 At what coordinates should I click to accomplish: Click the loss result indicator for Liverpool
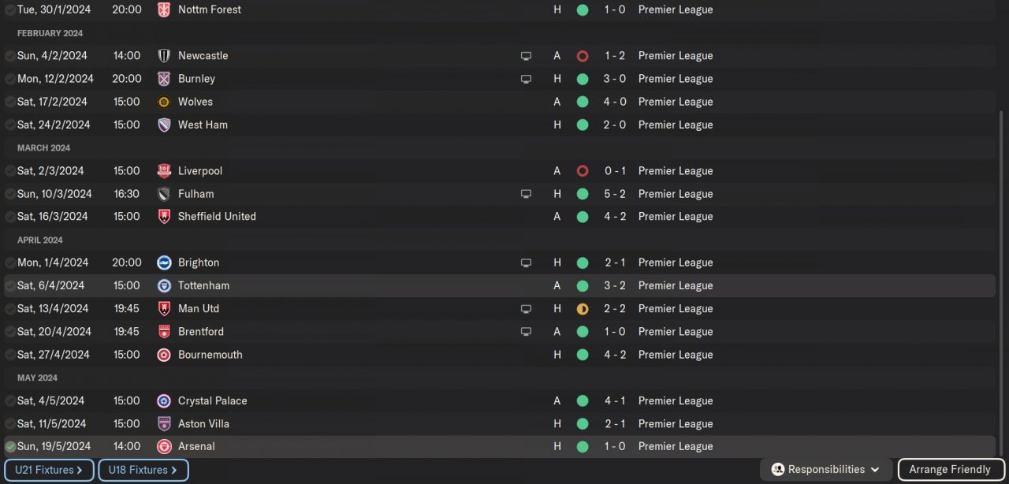click(583, 171)
